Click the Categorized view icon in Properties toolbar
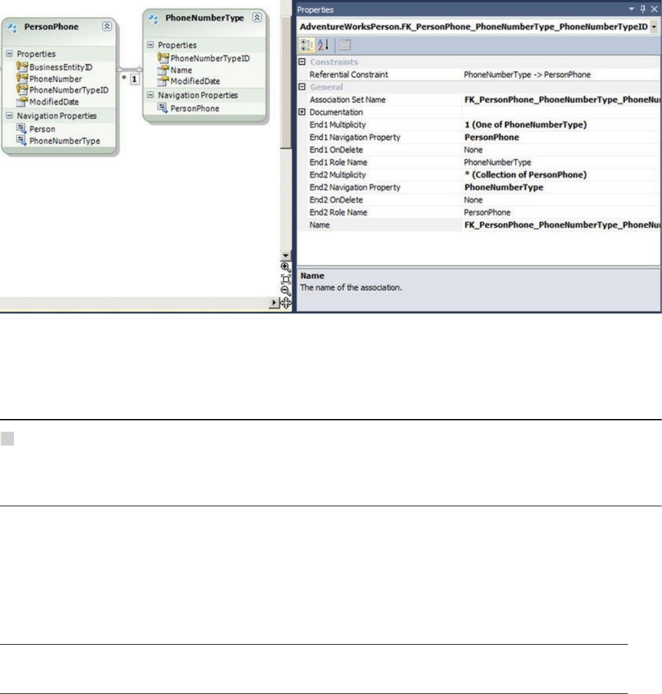This screenshot has height=694, width=662. click(x=306, y=45)
